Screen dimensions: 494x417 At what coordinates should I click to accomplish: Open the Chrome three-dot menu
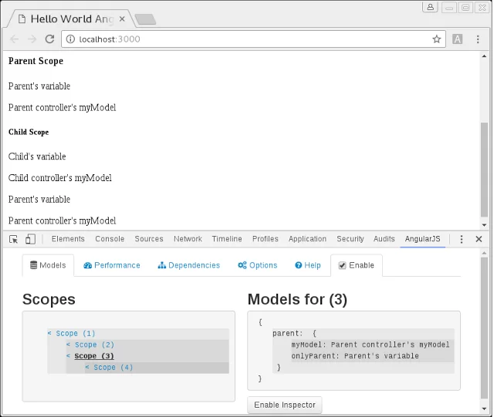pos(479,39)
